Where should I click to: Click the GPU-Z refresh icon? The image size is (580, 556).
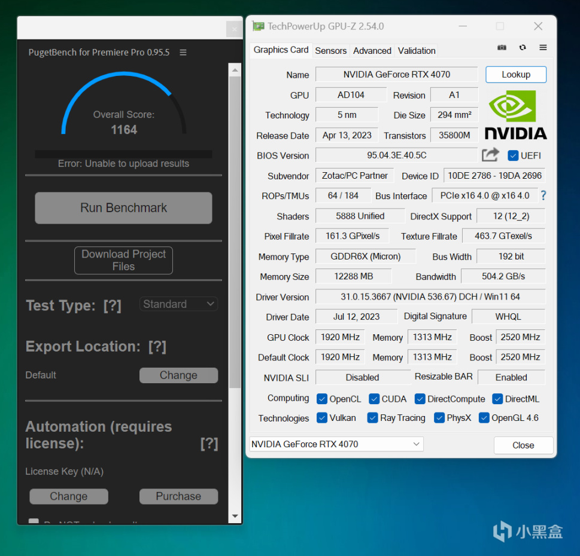click(523, 47)
